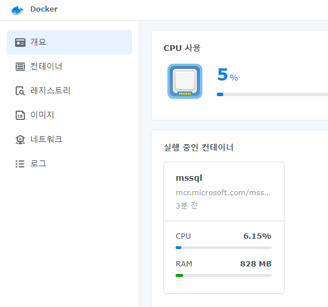The image size is (328, 307).
Task: Click the 개요 overview sidebar icon
Action: click(20, 42)
